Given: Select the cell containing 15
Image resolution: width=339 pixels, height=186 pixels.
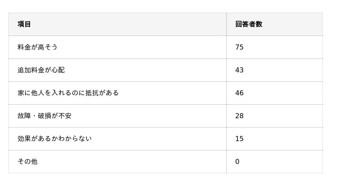Looking at the screenshot, I should [x=239, y=139].
